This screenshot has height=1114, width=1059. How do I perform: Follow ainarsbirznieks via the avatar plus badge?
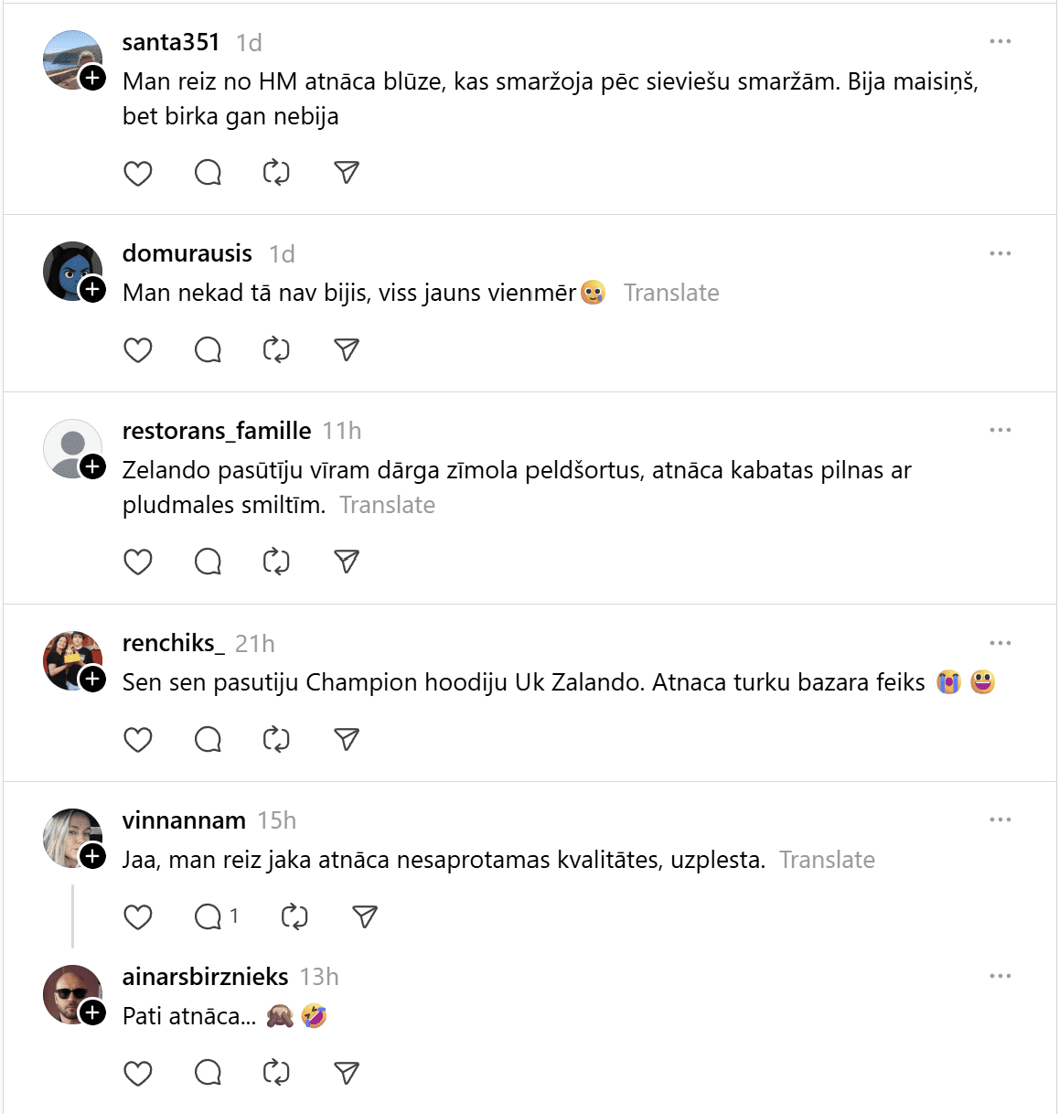click(93, 1012)
